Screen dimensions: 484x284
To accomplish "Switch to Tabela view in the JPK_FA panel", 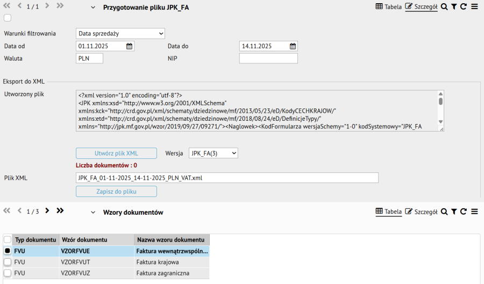I will [x=388, y=7].
